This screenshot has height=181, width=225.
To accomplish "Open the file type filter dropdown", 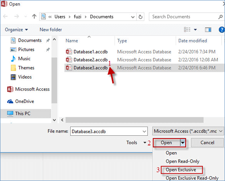I will (188, 131).
